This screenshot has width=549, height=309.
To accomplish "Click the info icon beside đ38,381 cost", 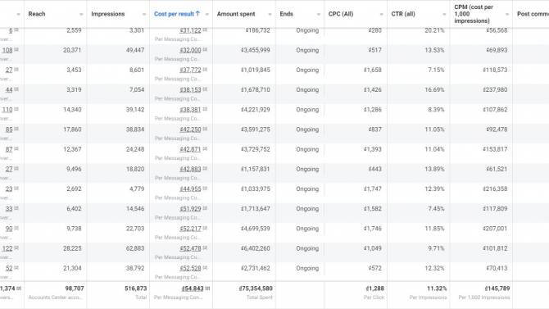I will click(205, 109).
